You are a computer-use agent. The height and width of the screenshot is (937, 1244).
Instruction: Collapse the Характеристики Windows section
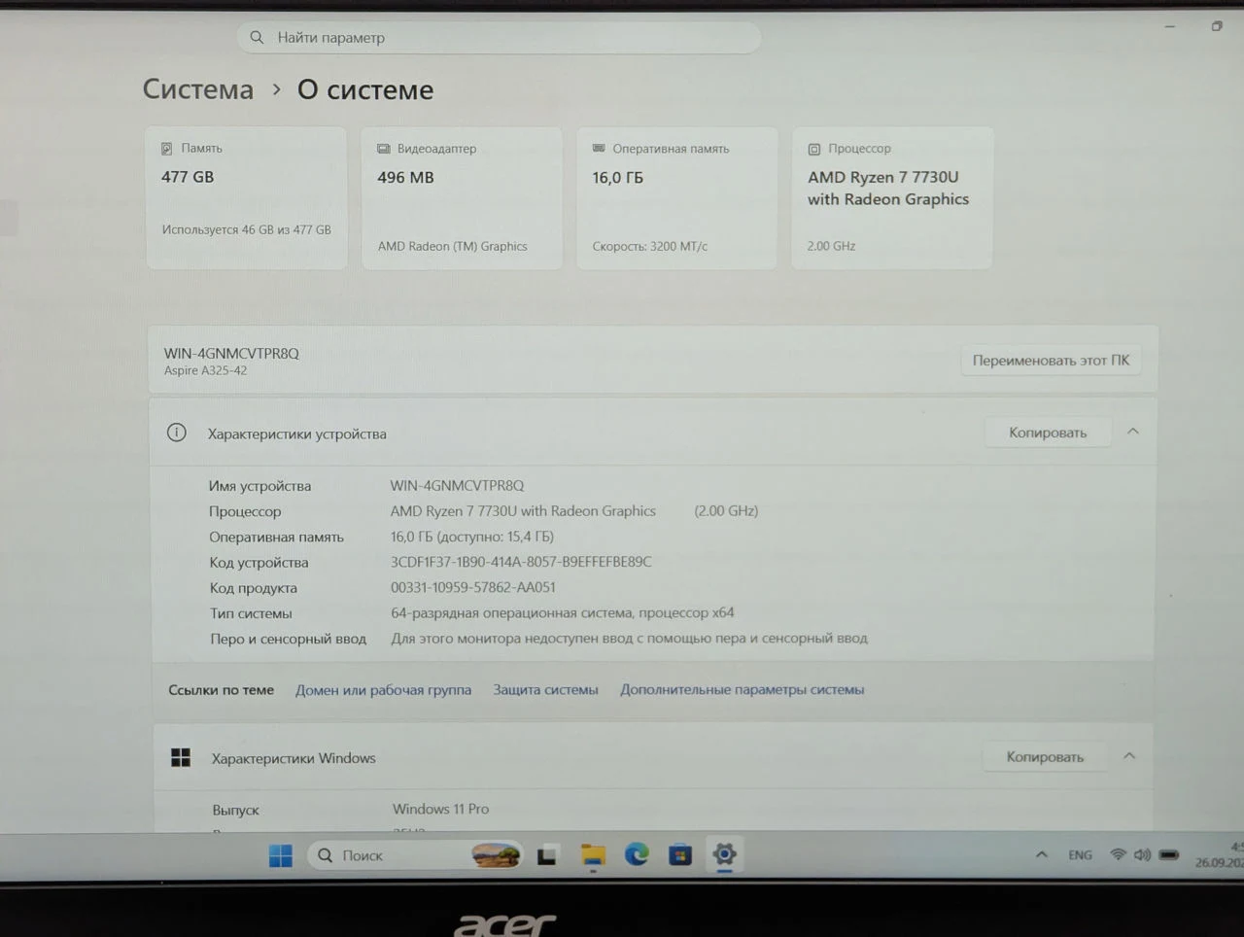[x=1129, y=756]
